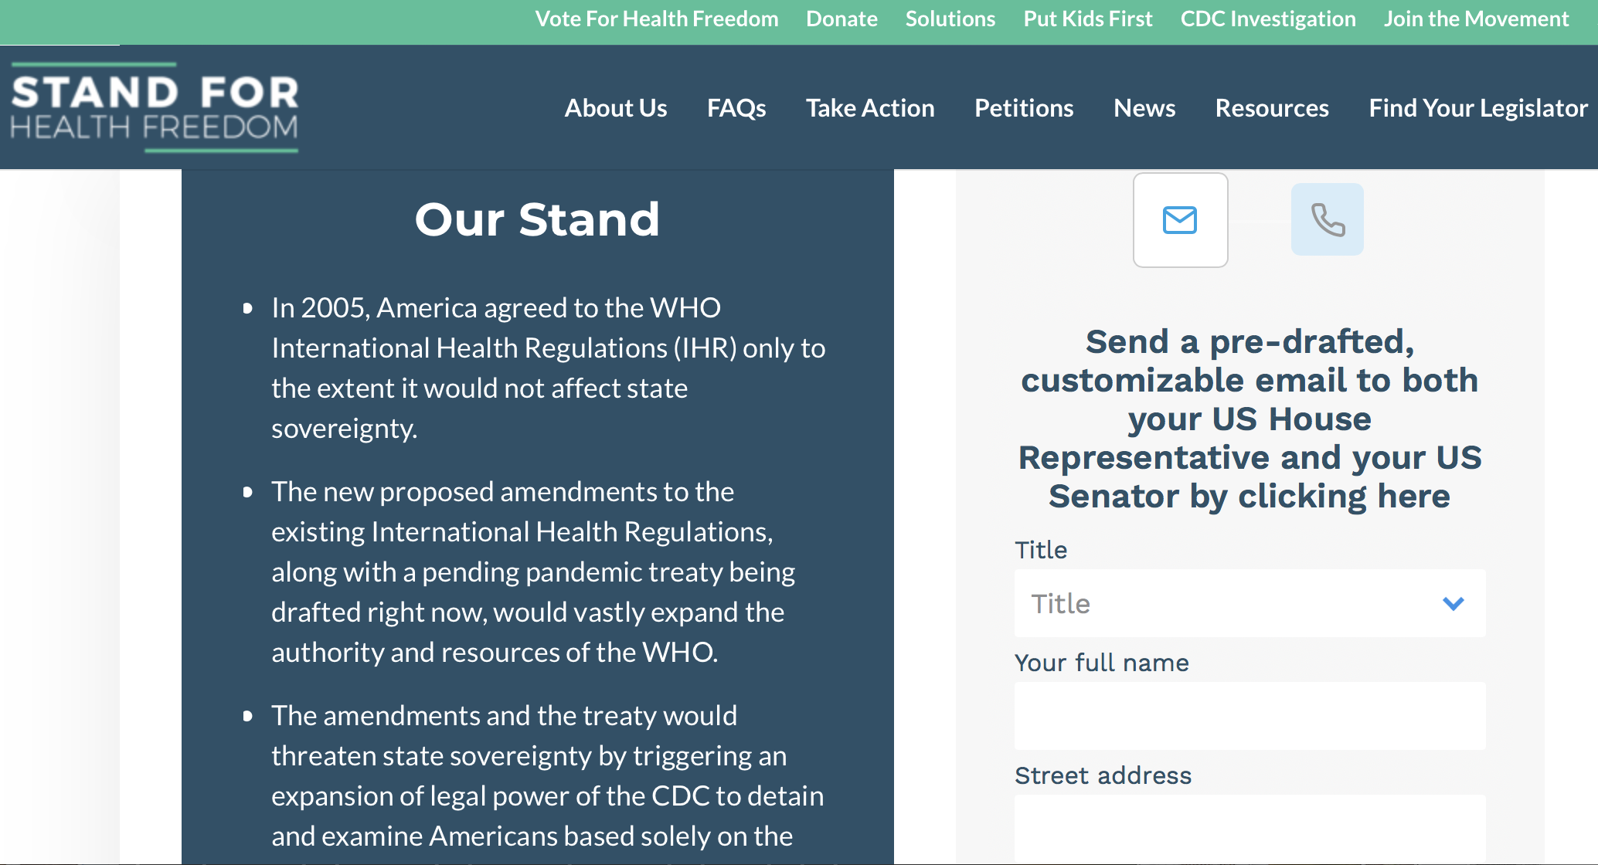The width and height of the screenshot is (1598, 865).
Task: Expand the Title dropdown chevron
Action: 1453,603
